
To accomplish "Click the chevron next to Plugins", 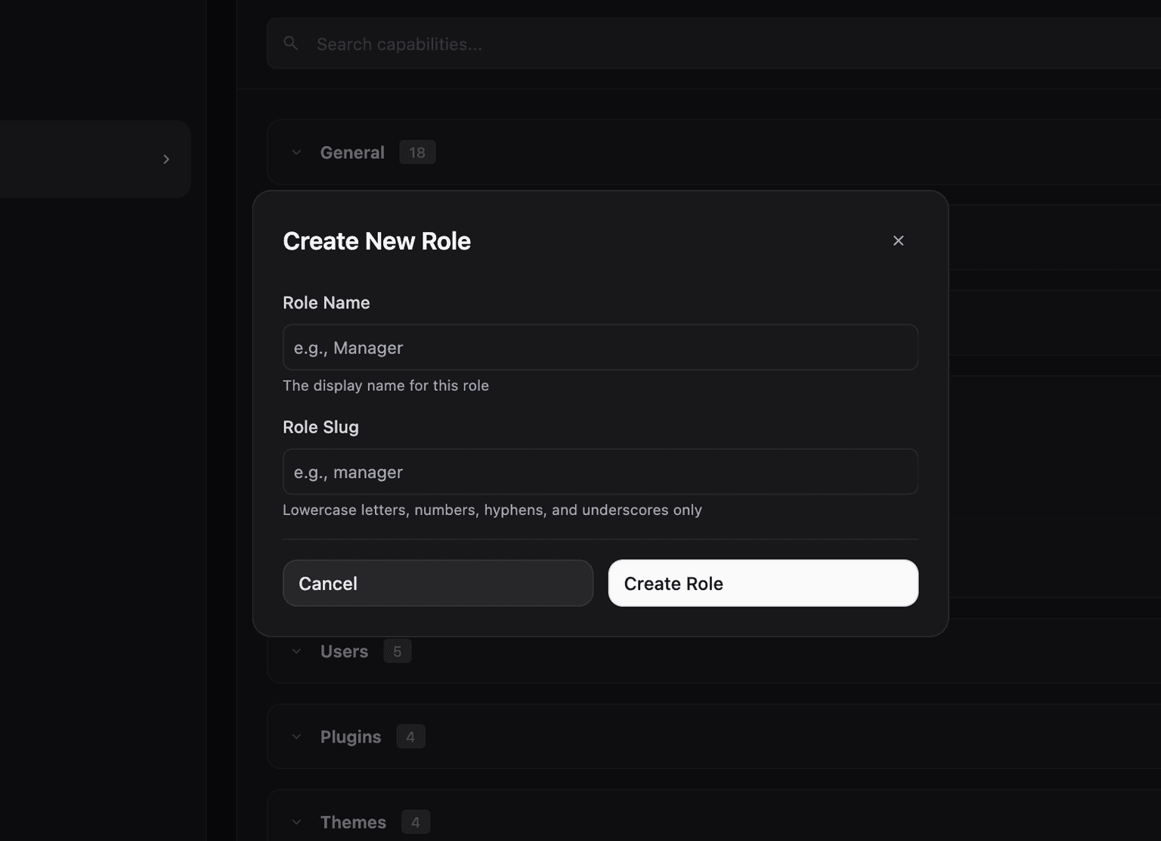I will tap(296, 736).
